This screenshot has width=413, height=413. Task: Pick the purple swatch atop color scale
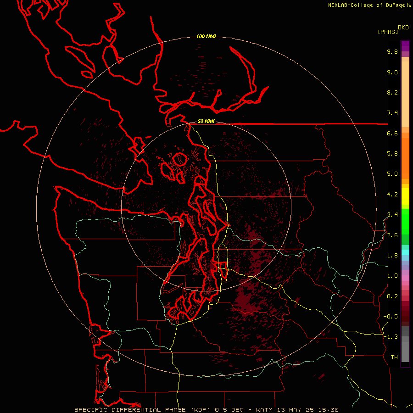pyautogui.click(x=405, y=46)
